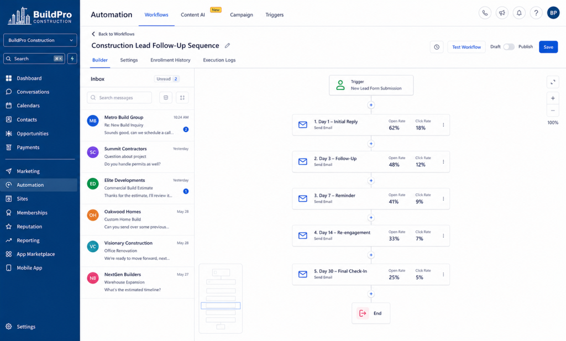Switch to the Workflows tab
Image resolution: width=566 pixels, height=341 pixels.
pyautogui.click(x=156, y=15)
